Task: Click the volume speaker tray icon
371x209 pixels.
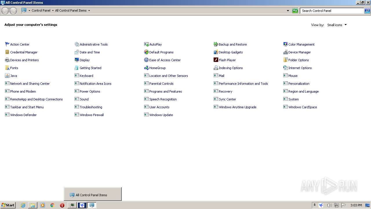Action: (329, 205)
